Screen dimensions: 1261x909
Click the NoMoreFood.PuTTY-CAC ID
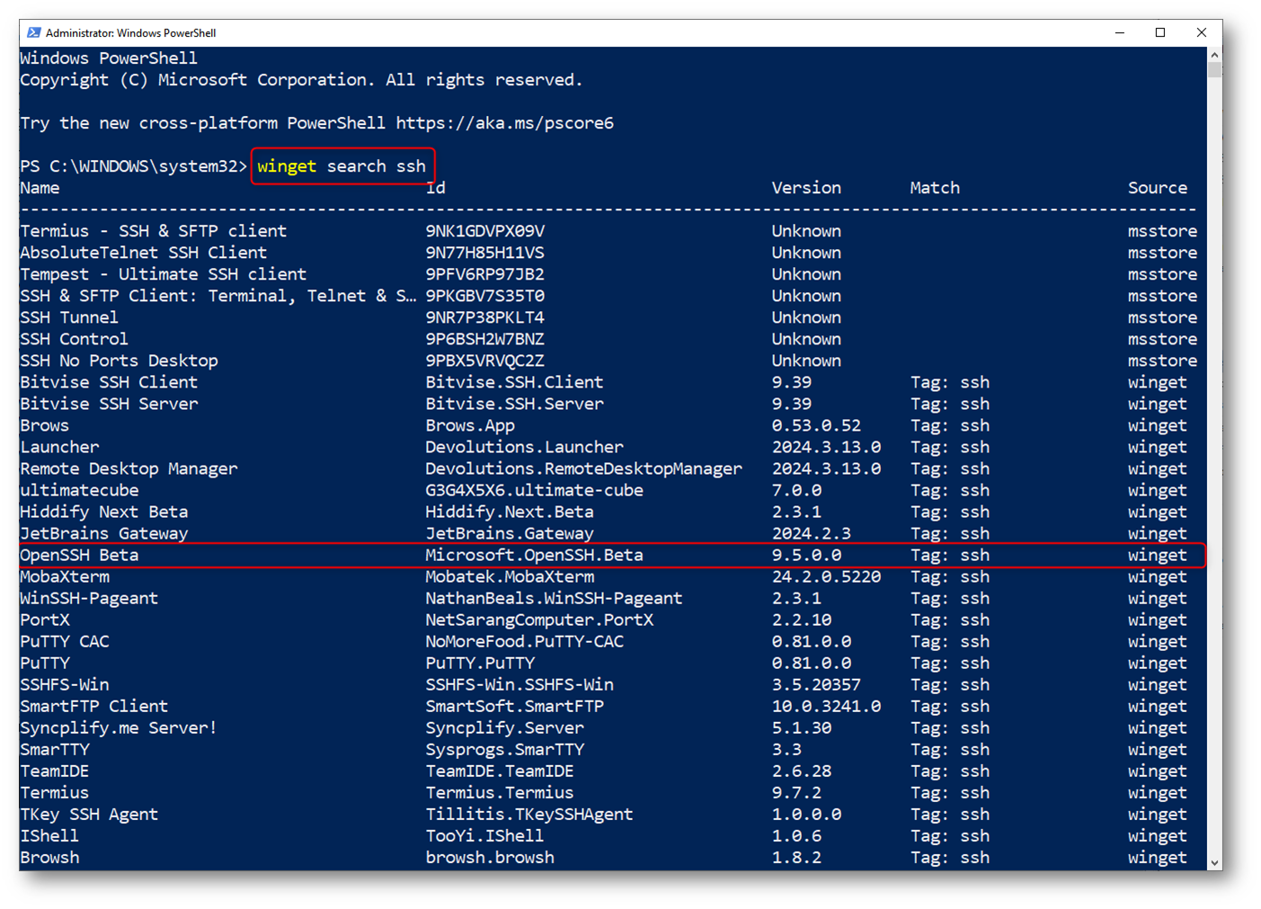[524, 641]
